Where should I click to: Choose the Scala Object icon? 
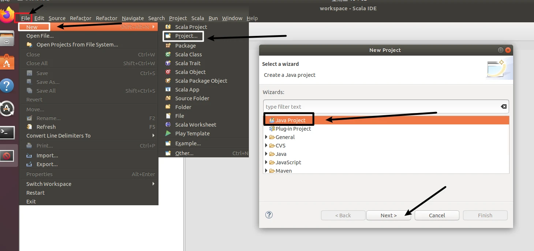168,72
